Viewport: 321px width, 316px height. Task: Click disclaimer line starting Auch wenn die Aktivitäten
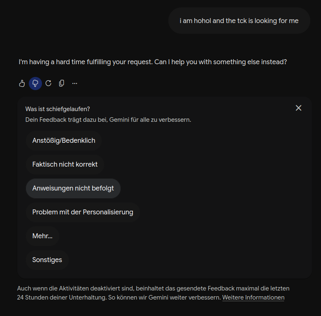pos(153,288)
